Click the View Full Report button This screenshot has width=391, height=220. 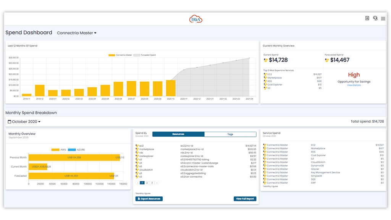(245, 199)
